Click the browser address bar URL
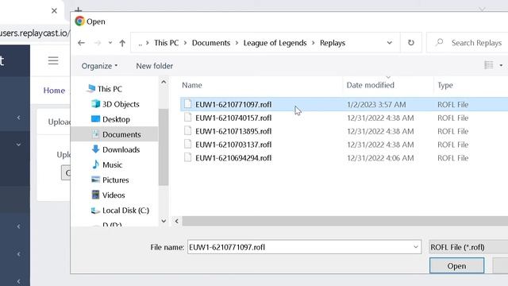 pyautogui.click(x=34, y=33)
